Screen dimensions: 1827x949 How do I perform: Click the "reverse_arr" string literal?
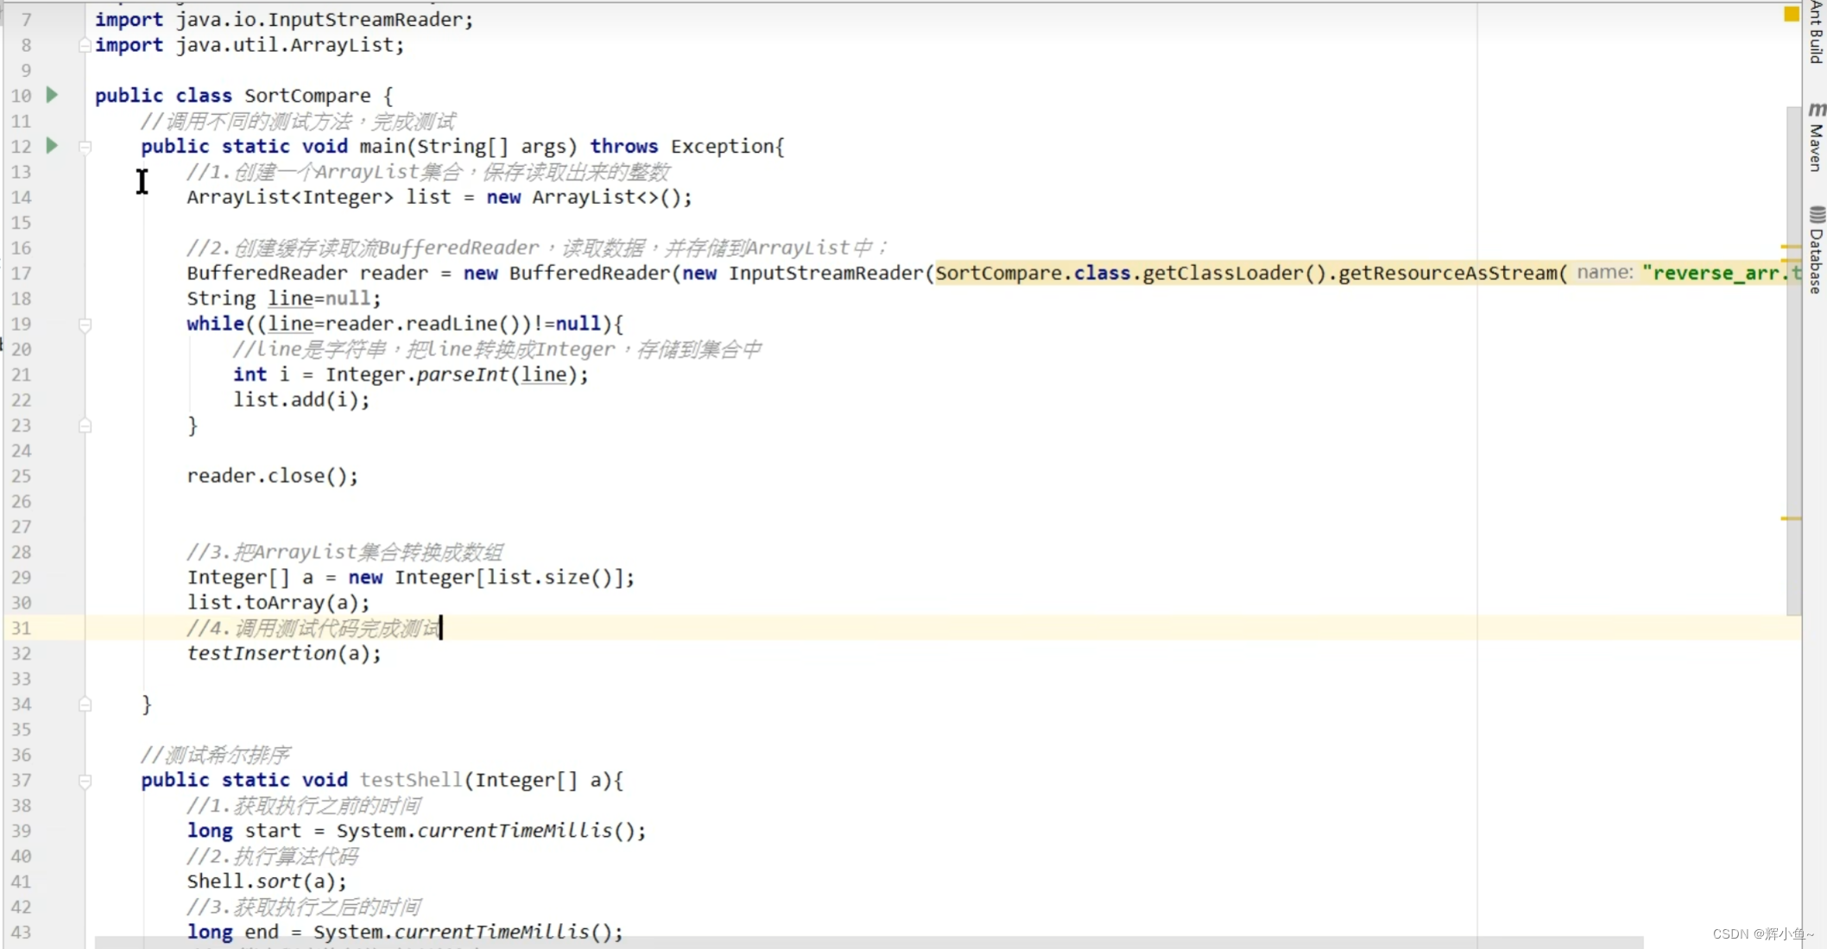point(1722,273)
